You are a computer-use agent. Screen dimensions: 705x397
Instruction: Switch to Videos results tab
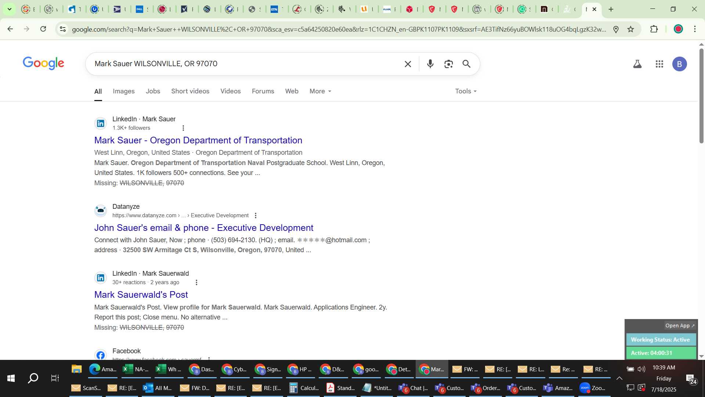231,91
